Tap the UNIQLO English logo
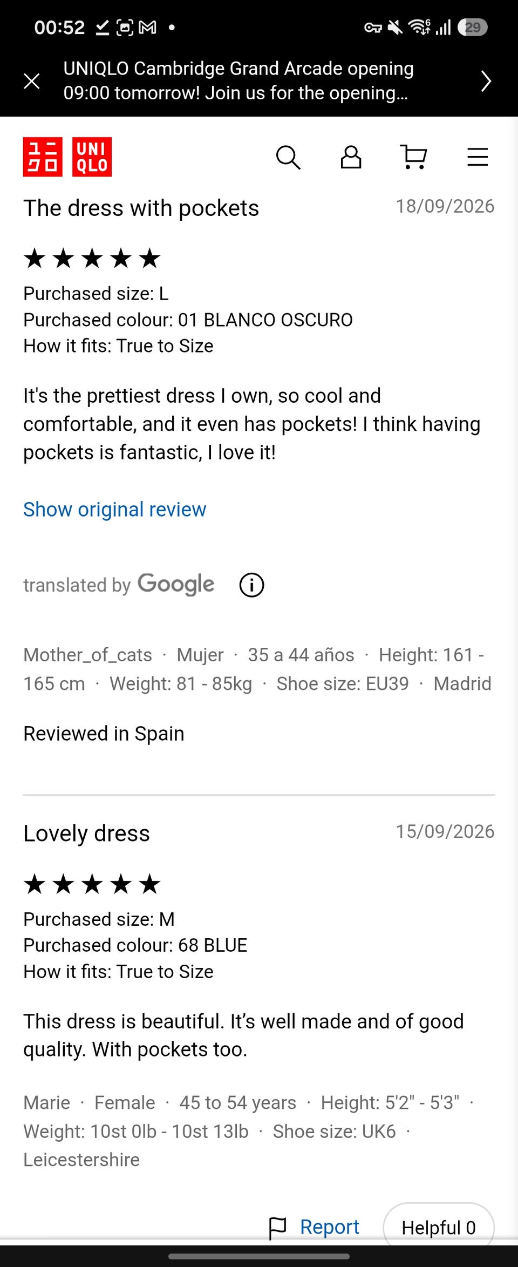 [x=92, y=157]
